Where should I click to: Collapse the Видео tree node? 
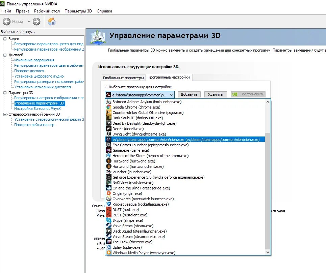tap(5, 39)
